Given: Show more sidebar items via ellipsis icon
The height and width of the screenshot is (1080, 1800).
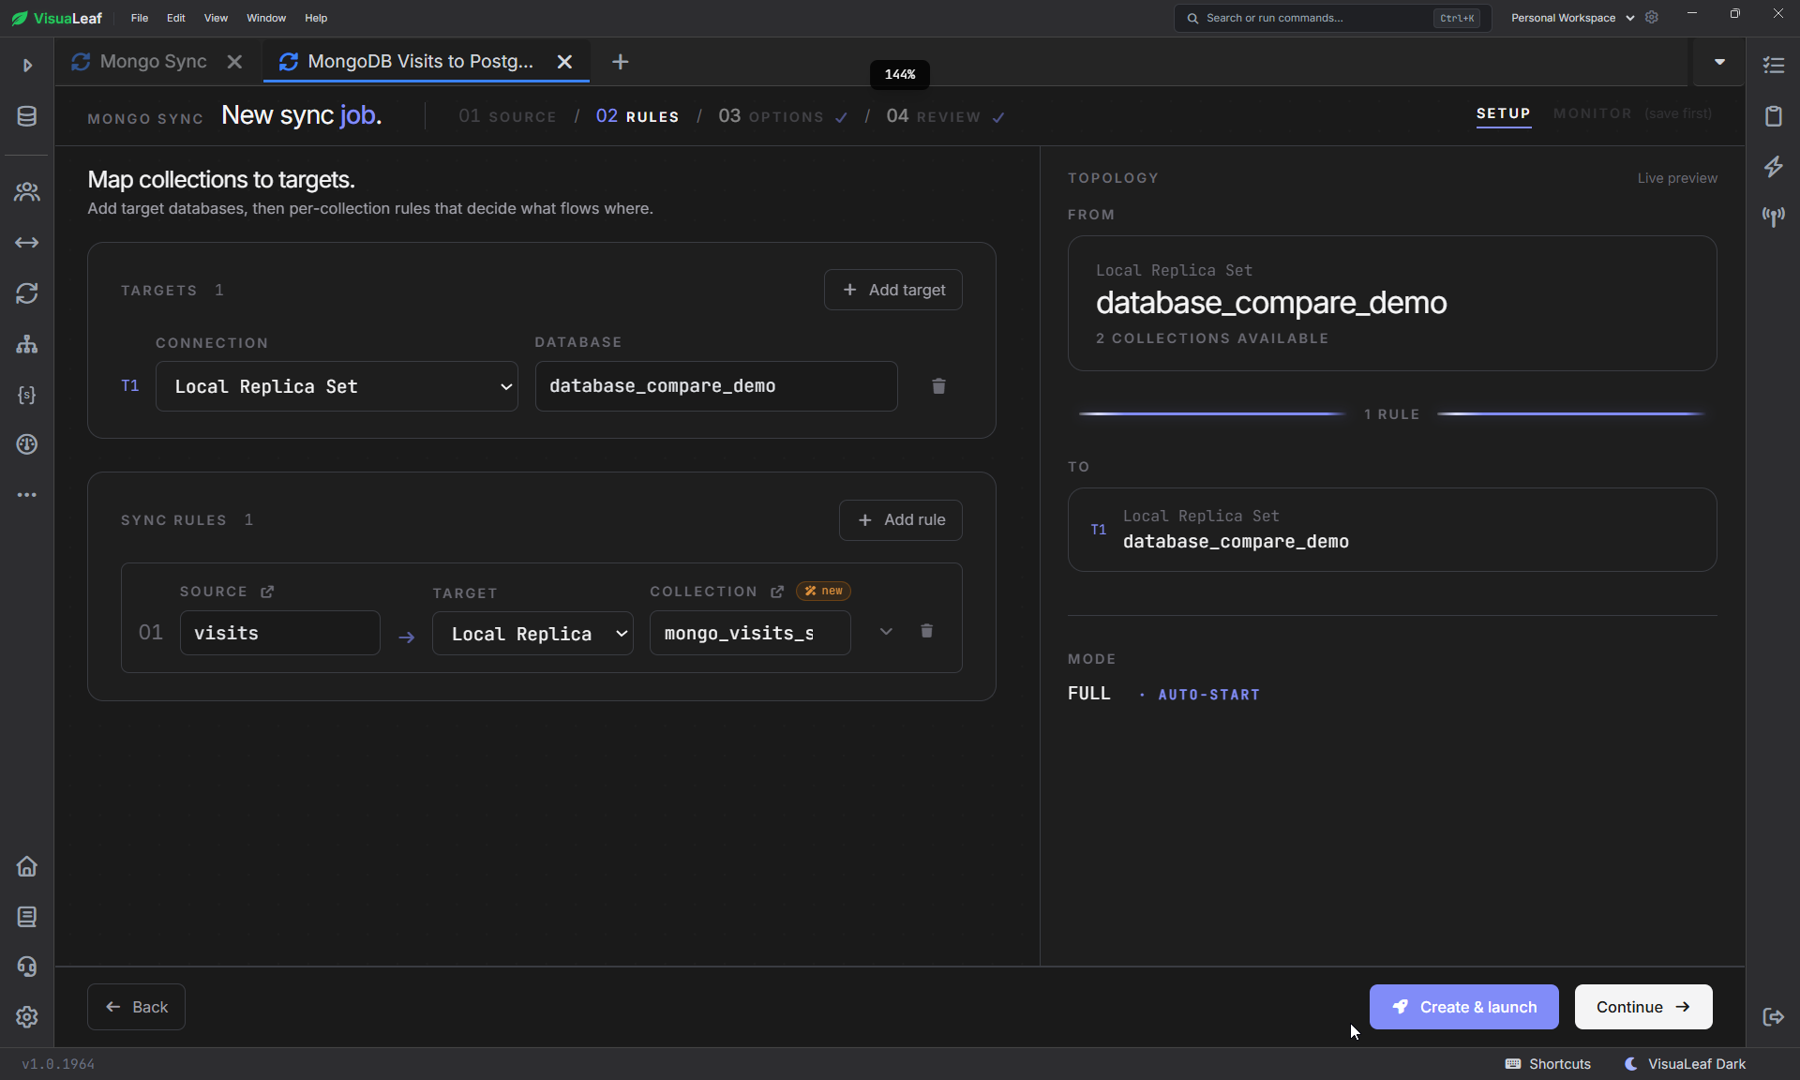Looking at the screenshot, I should pyautogui.click(x=27, y=495).
